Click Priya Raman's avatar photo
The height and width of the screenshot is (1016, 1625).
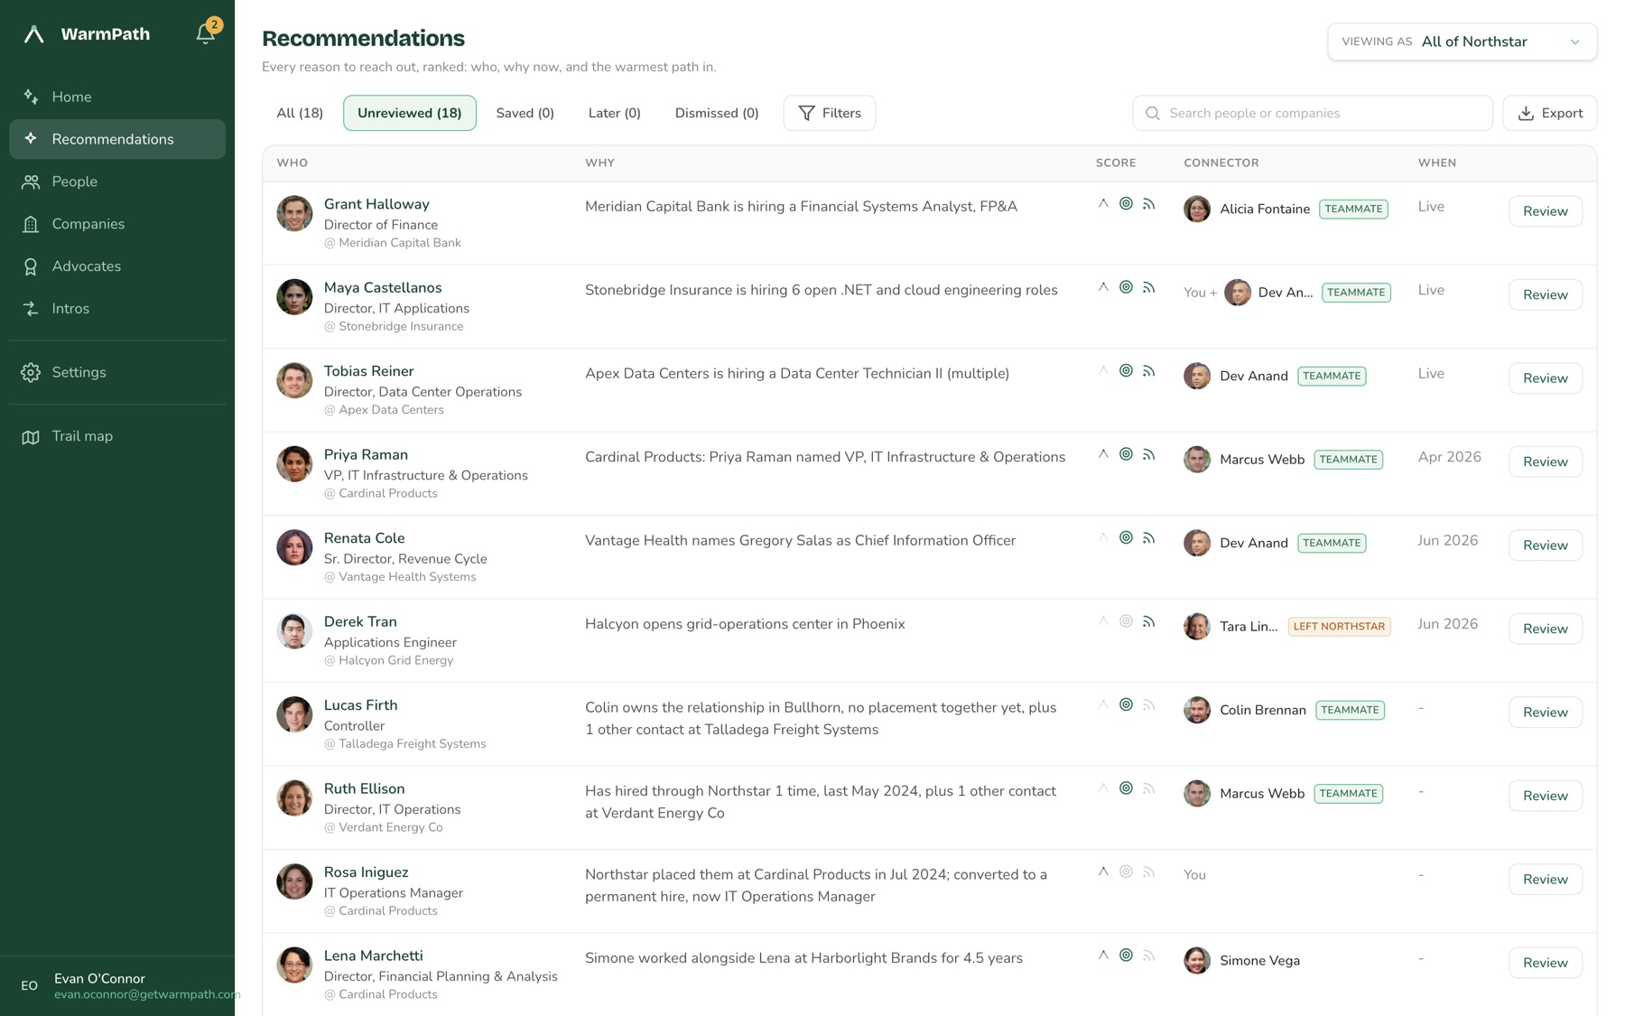point(294,464)
